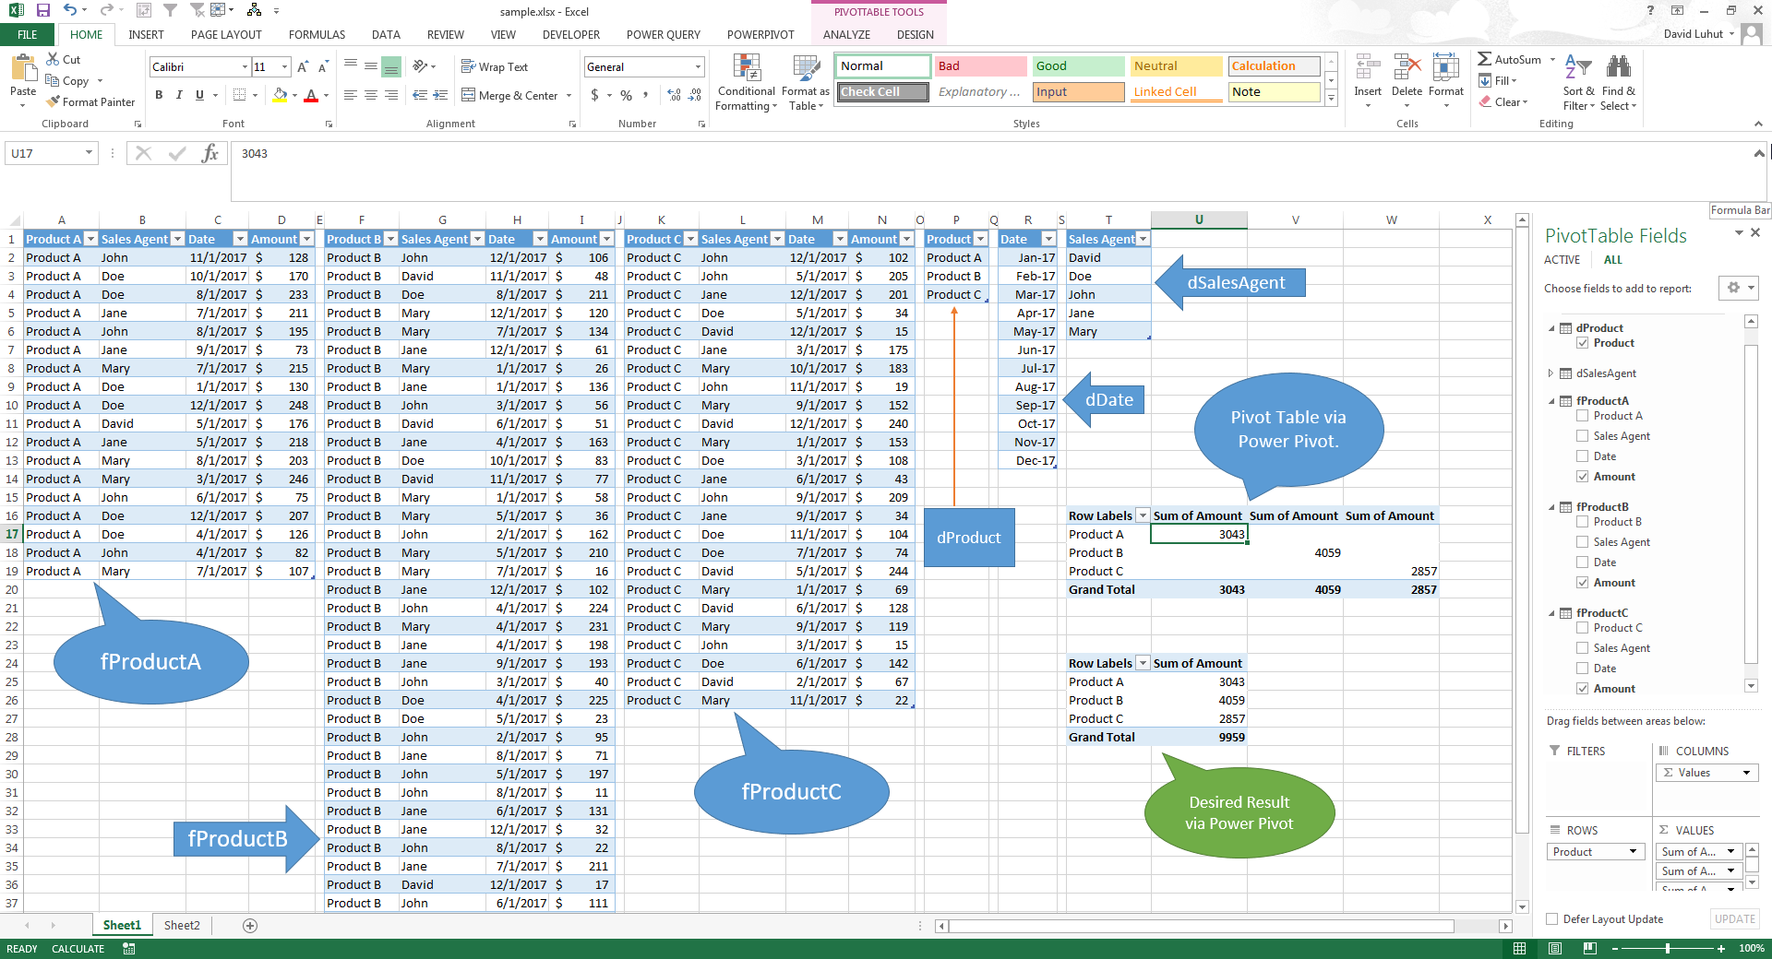This screenshot has width=1772, height=959.
Task: Check Product C field under fProductC
Action: 1583,628
